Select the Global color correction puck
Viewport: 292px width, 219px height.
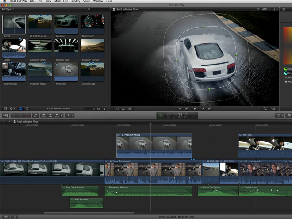click(x=286, y=69)
